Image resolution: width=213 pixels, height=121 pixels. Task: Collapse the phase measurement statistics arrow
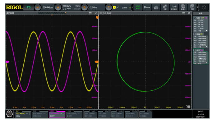[x=207, y=31]
